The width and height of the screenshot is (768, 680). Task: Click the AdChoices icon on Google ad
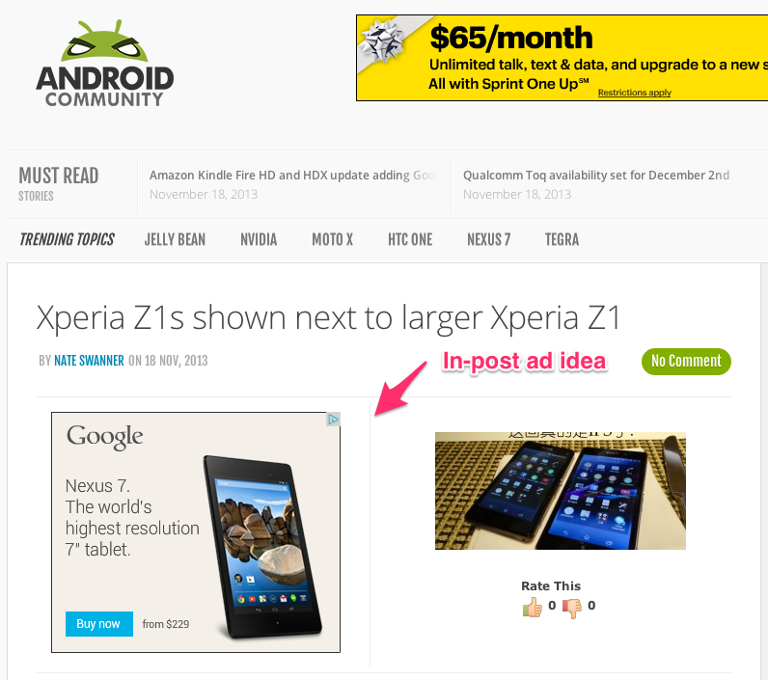pos(334,419)
